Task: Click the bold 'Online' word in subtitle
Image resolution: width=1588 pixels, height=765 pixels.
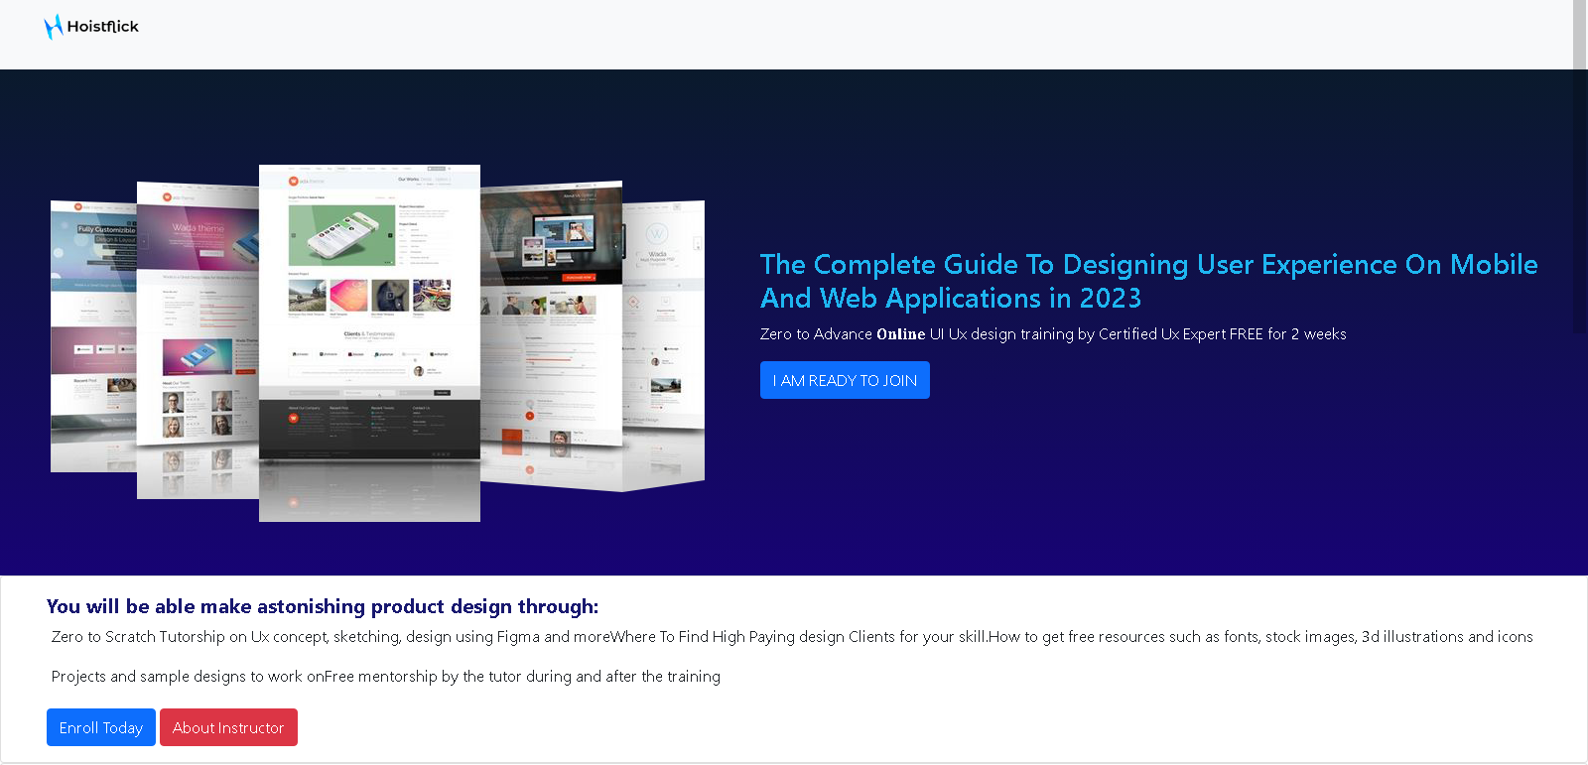Action: 900,334
